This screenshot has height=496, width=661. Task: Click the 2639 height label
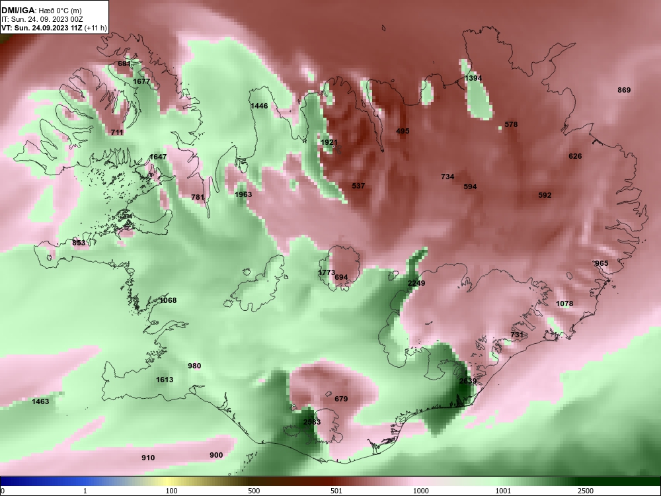[x=468, y=381]
